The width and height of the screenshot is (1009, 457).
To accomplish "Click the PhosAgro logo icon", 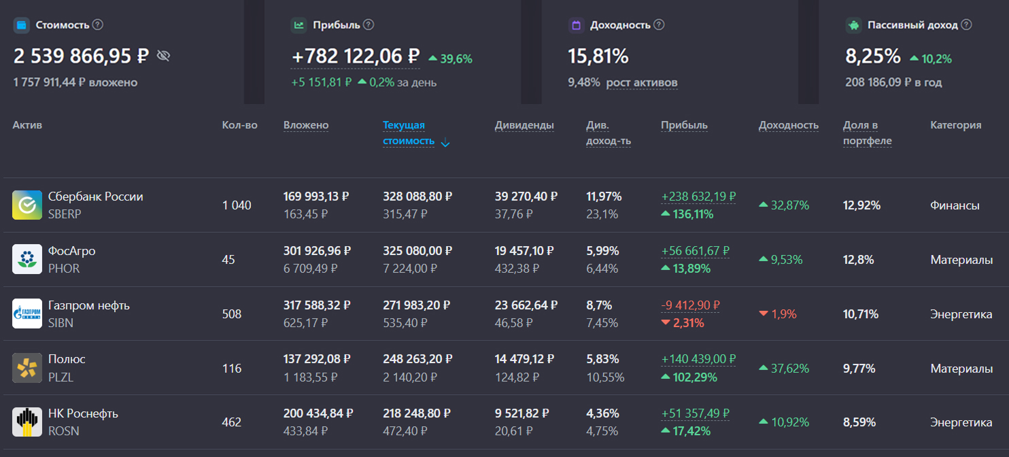I will tap(27, 259).
